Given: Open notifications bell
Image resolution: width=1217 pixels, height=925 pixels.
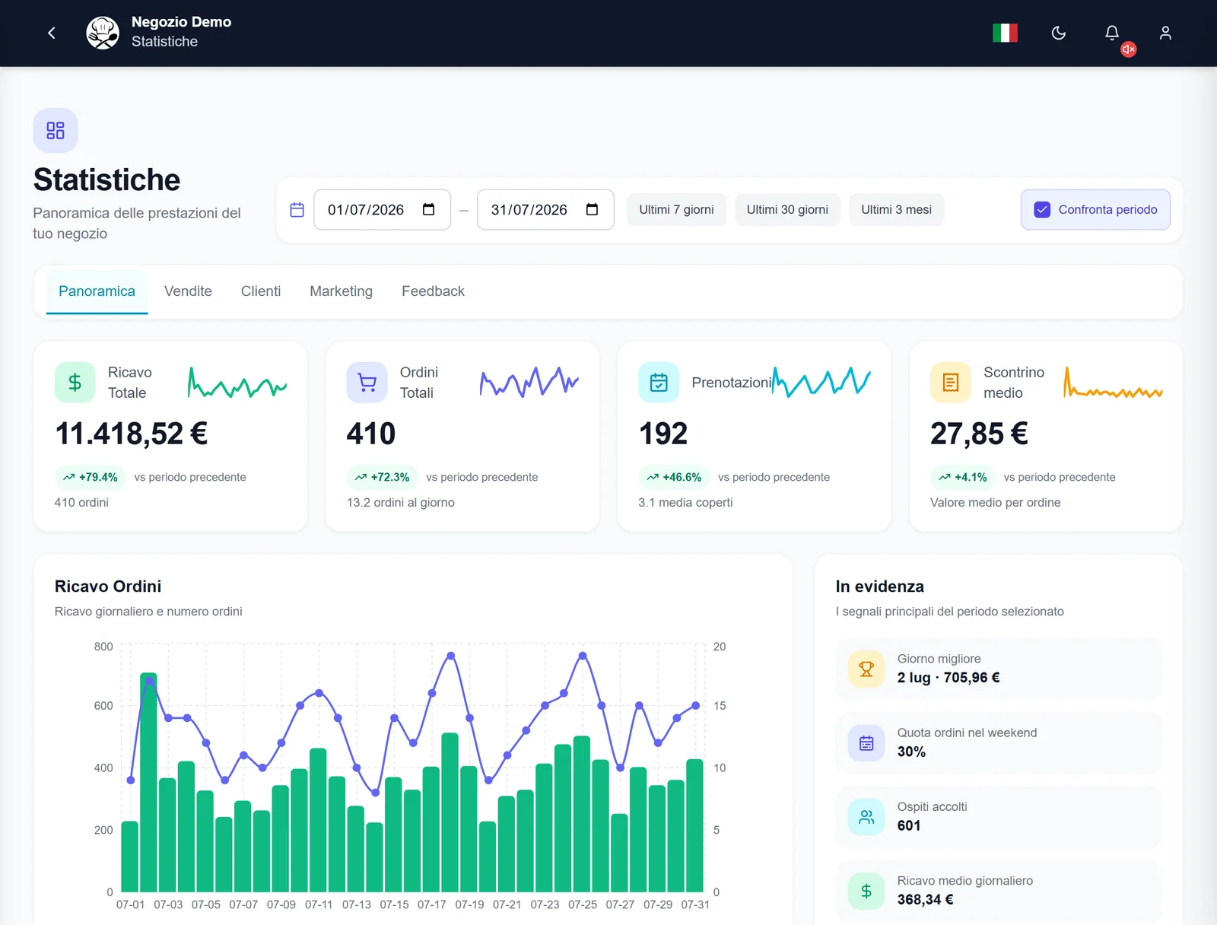Looking at the screenshot, I should (x=1111, y=33).
